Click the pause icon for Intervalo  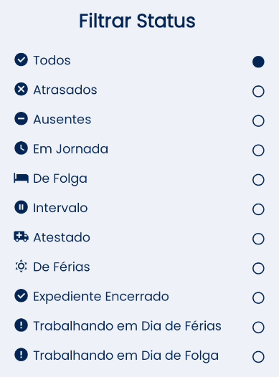pyautogui.click(x=22, y=207)
